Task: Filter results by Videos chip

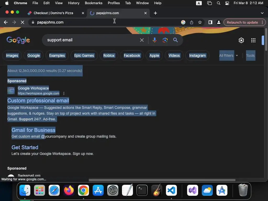Action: tap(174, 55)
